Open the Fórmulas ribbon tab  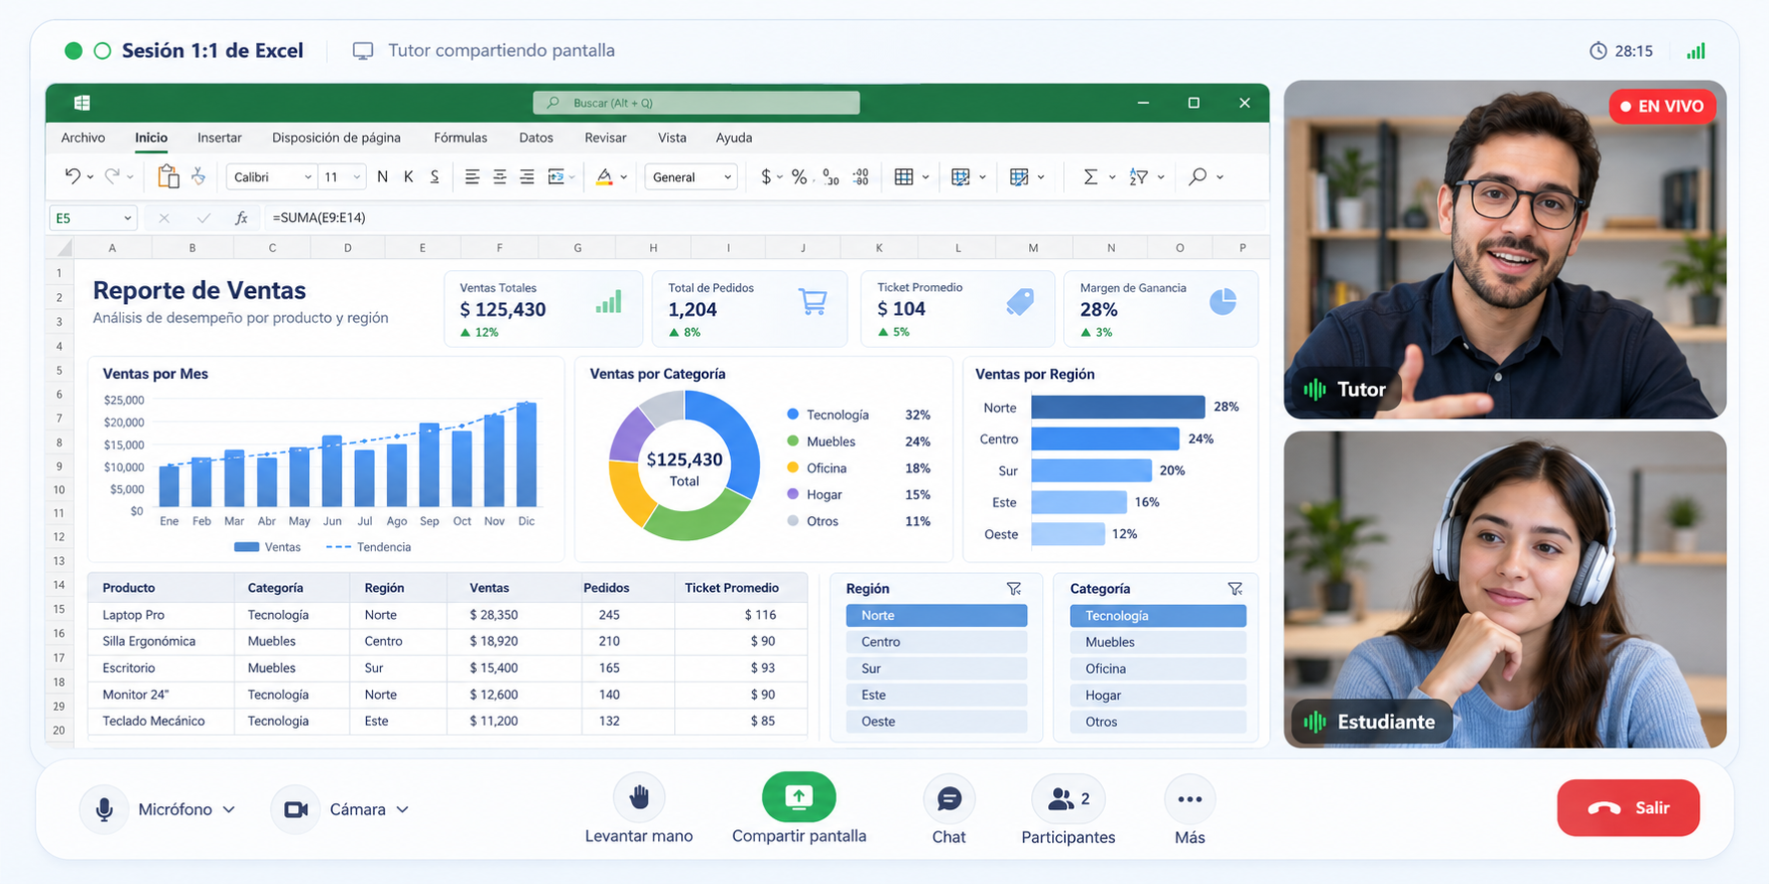point(461,138)
